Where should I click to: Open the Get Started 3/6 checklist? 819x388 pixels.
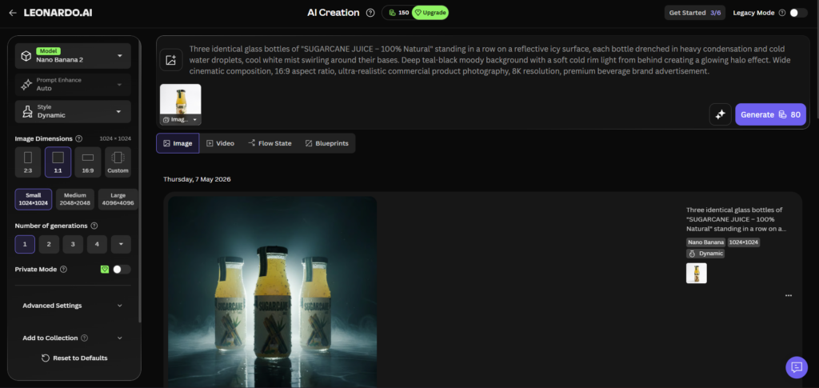point(695,13)
